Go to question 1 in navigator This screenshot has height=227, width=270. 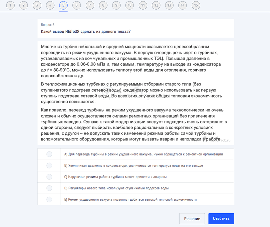click(x=10, y=5)
